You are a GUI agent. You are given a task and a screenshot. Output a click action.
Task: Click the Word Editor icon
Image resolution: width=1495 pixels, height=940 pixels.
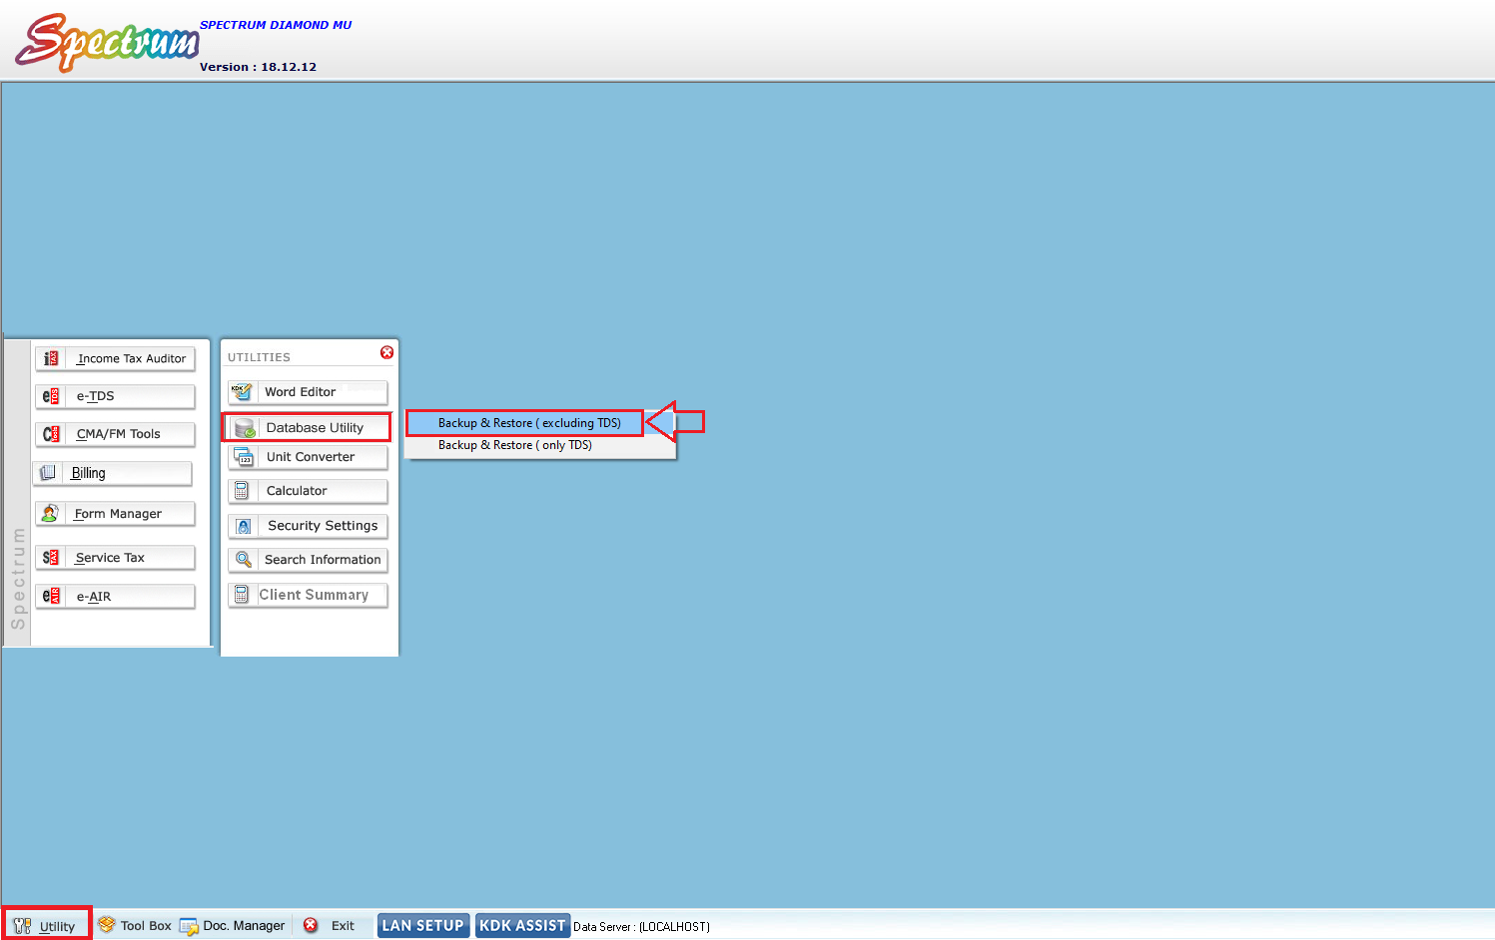(x=242, y=391)
